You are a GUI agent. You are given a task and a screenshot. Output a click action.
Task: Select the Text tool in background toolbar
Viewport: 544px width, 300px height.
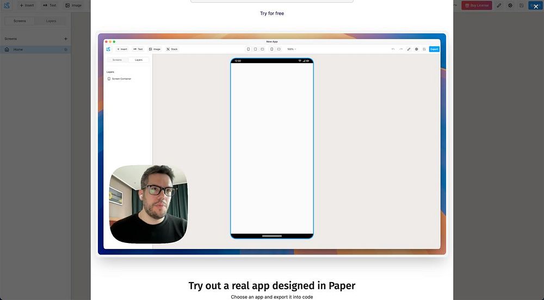click(x=50, y=5)
